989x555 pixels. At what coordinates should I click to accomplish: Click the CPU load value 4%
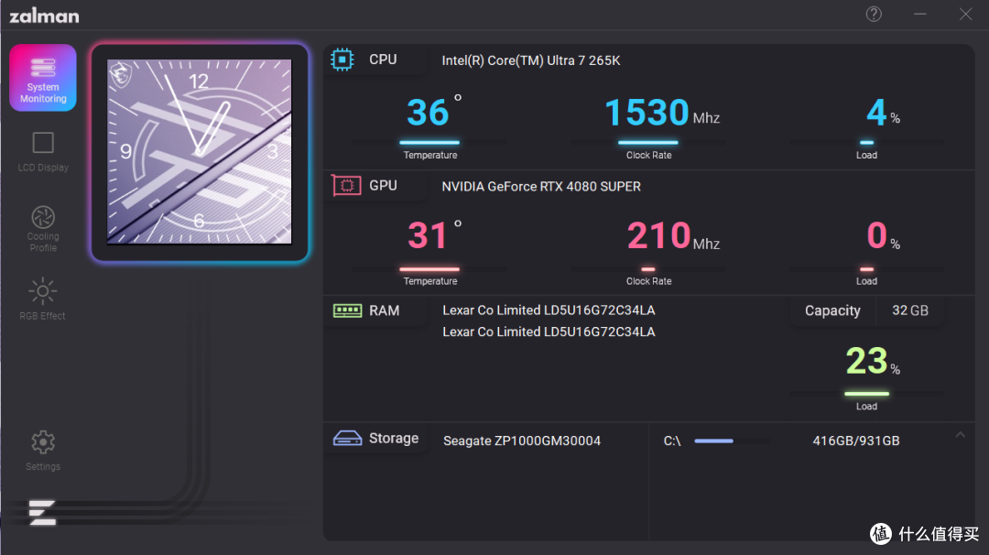pos(883,113)
